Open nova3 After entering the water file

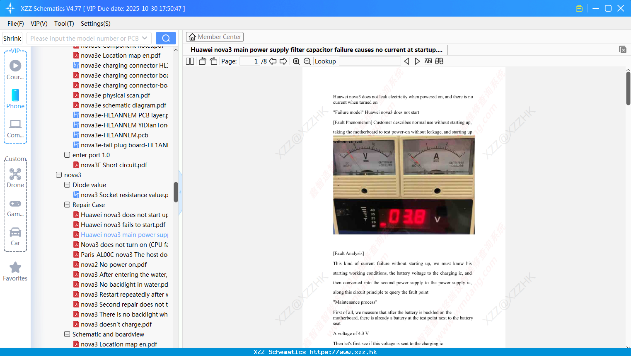pyautogui.click(x=124, y=274)
